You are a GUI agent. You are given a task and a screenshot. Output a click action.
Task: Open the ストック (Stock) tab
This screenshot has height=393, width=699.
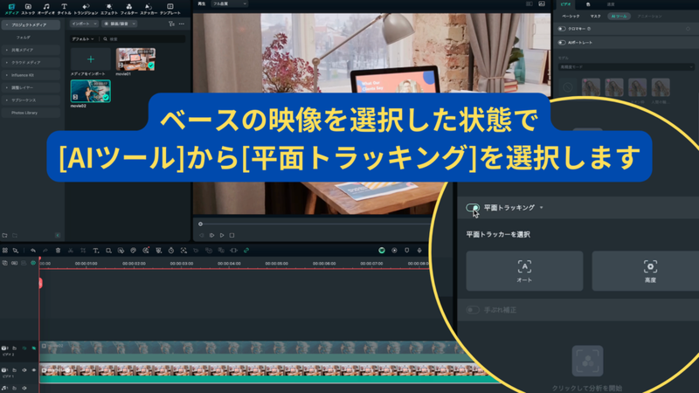pyautogui.click(x=28, y=9)
